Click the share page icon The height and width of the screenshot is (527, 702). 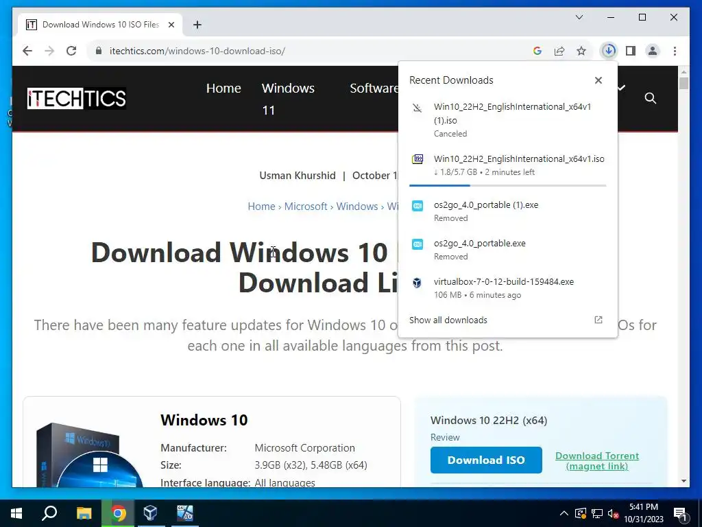point(559,51)
